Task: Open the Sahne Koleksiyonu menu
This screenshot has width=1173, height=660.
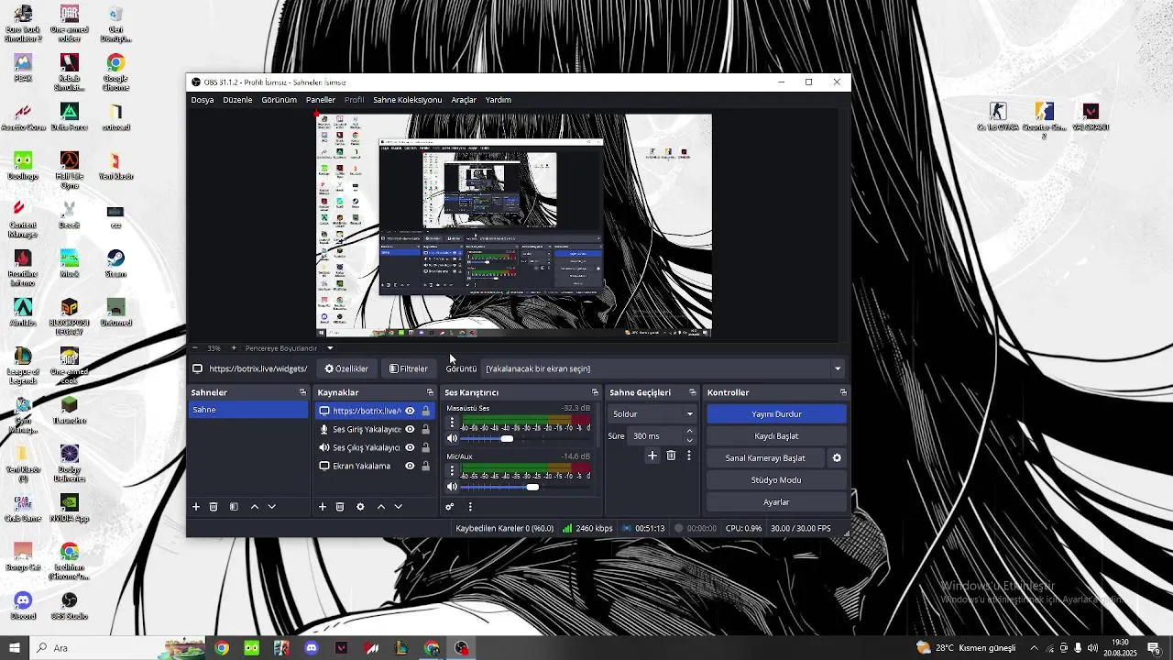Action: point(407,100)
